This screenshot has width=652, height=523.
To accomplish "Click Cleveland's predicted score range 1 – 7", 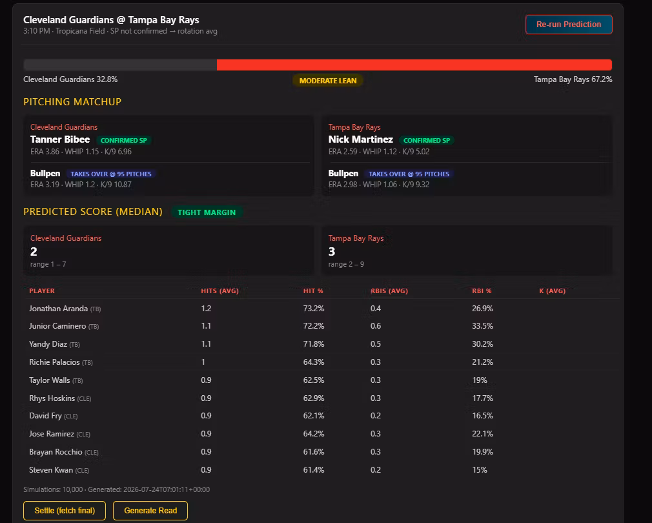I will click(x=48, y=265).
